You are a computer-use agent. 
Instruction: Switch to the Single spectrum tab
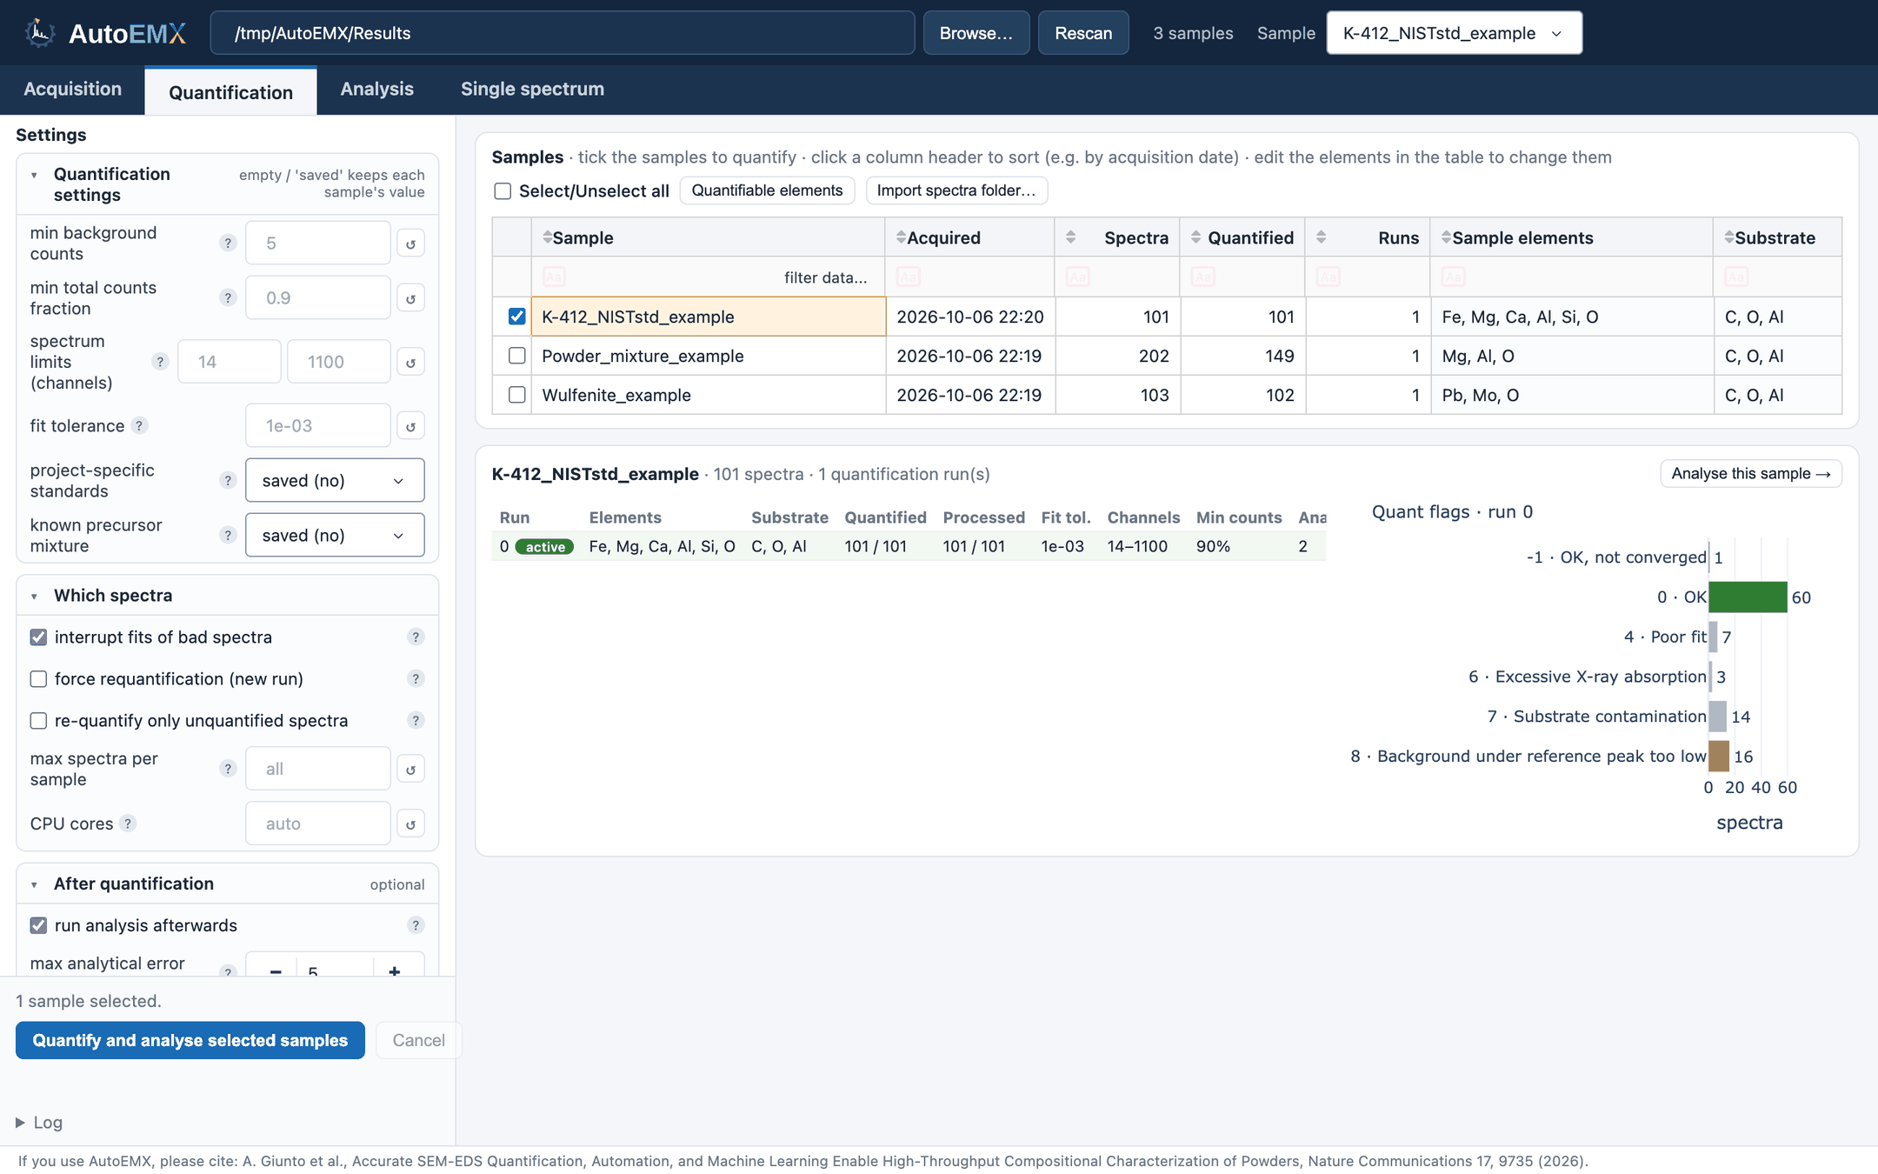point(532,89)
